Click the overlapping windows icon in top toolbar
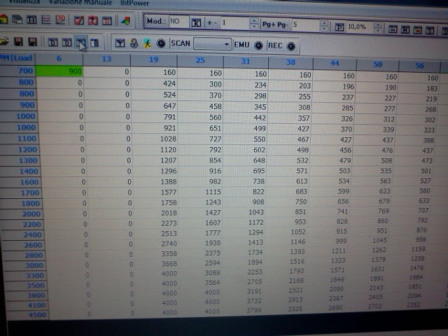This screenshot has height=336, width=448. pos(17,20)
